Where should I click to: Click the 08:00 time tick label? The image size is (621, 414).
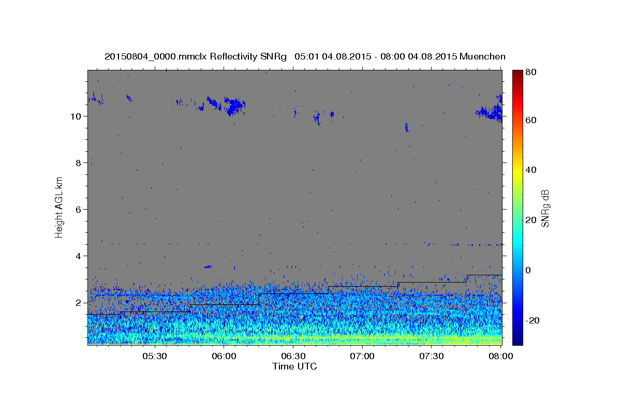click(x=500, y=356)
